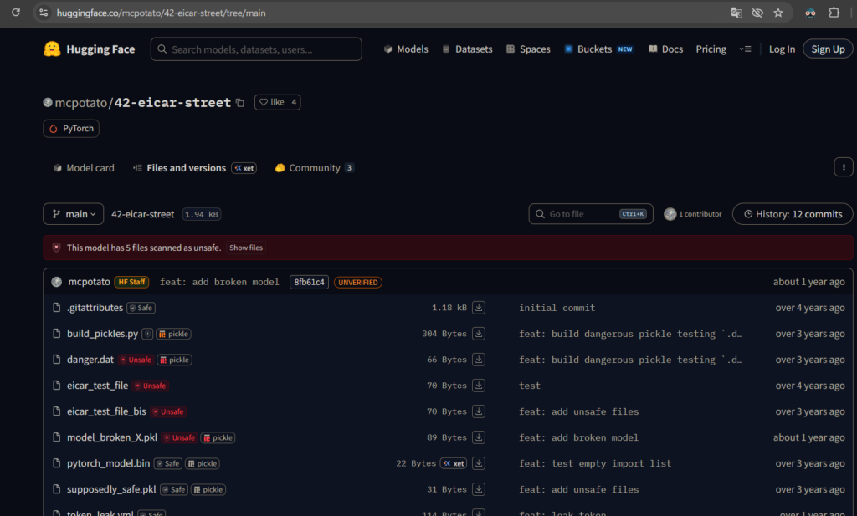
Task: Click the Sign Up button
Action: pos(828,49)
